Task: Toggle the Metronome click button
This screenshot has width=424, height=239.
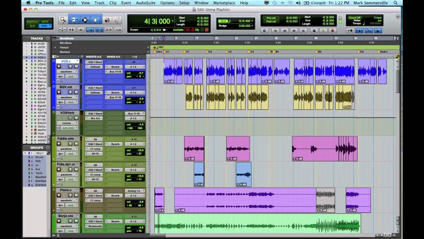Action: [359, 31]
